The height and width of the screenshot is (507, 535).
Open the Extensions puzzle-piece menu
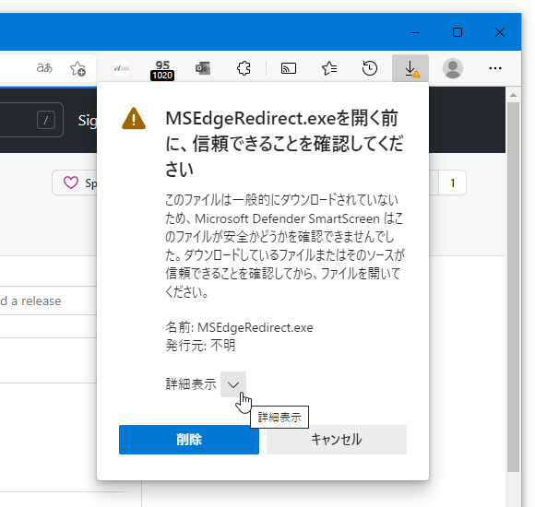coord(244,68)
